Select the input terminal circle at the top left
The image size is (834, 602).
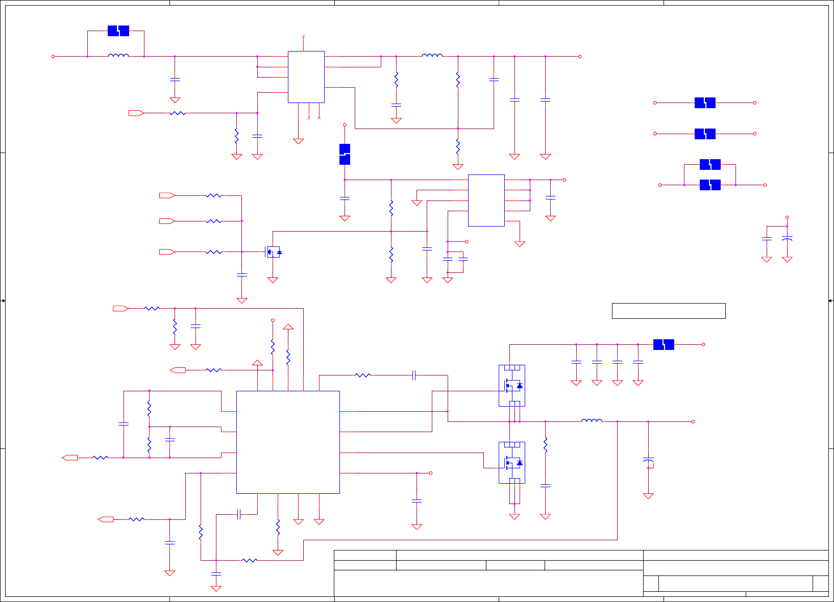tap(53, 57)
